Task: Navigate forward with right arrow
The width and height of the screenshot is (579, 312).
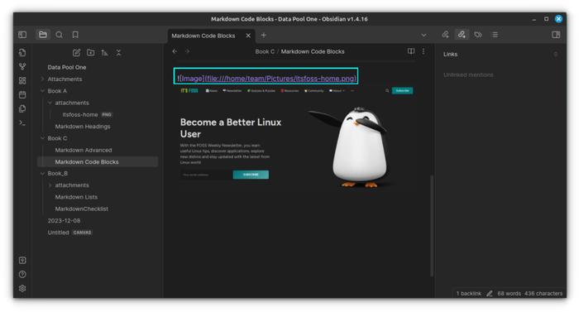Action: 188,51
